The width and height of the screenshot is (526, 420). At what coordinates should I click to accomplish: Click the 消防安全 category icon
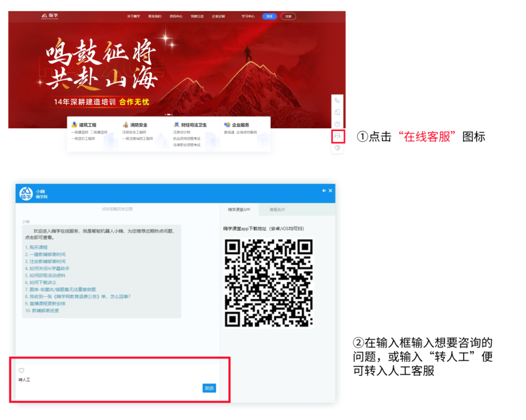click(x=126, y=124)
